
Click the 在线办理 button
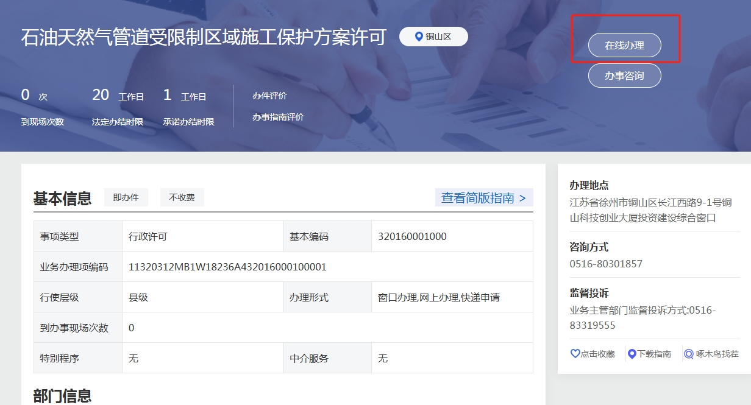click(624, 45)
